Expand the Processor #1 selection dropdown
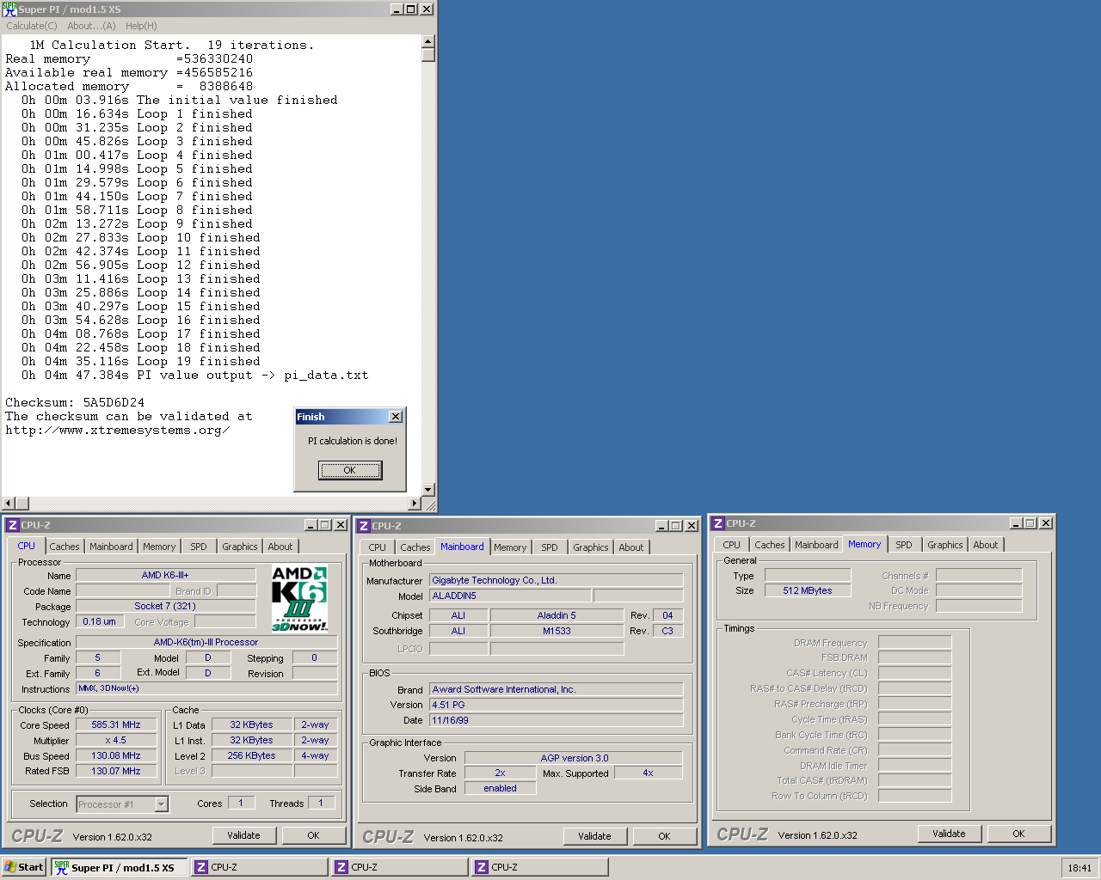The image size is (1101, 880). click(161, 804)
